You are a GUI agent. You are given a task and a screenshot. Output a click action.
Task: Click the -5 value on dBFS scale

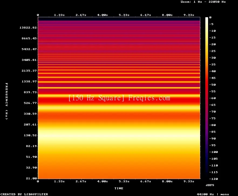[x=211, y=24]
